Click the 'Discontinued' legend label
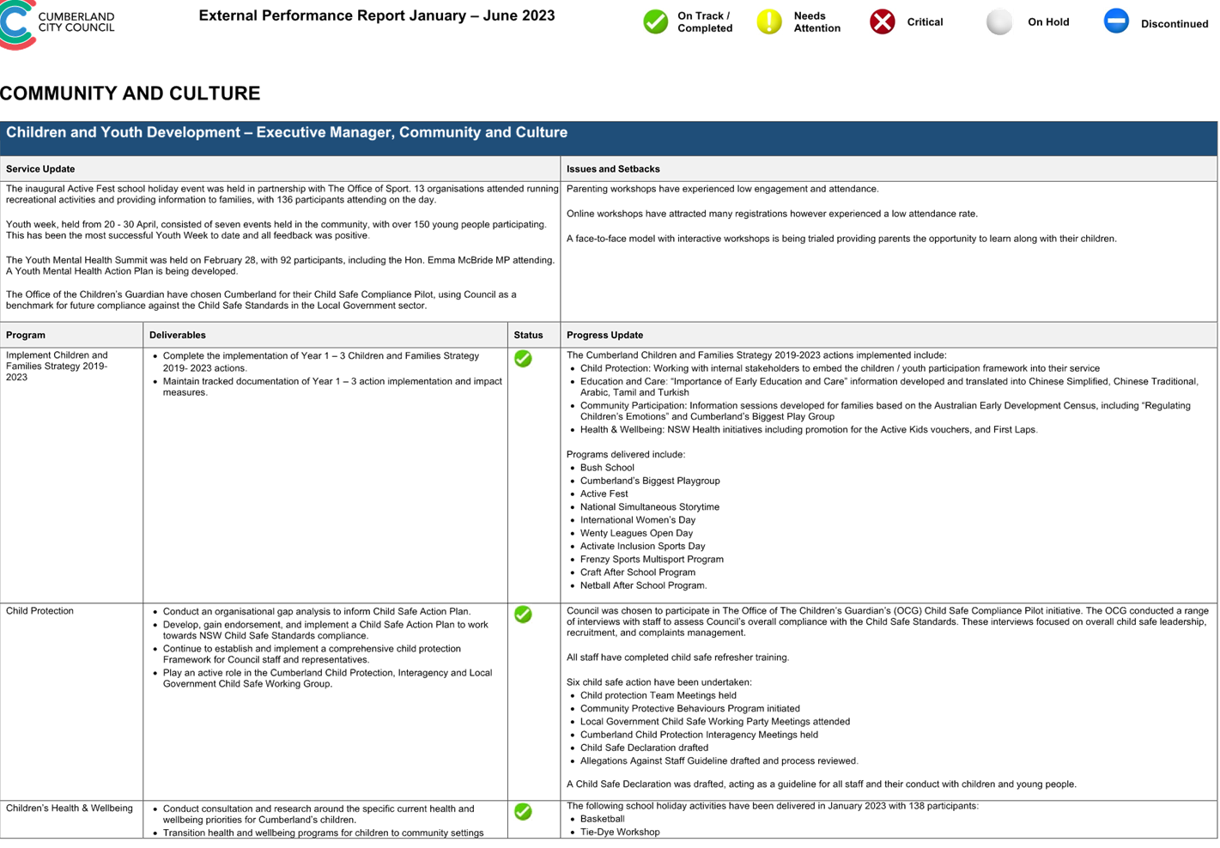The image size is (1220, 848). click(1174, 24)
